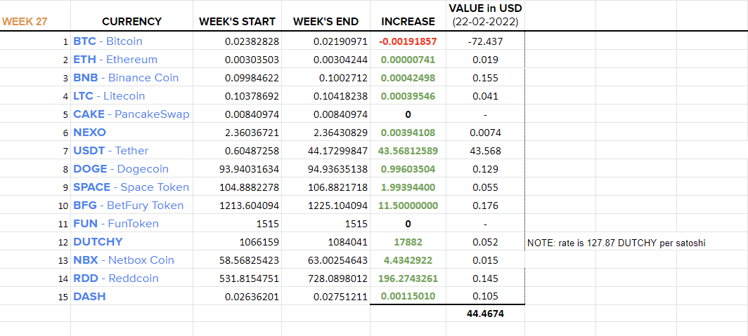Select Reddcoin week's start 531.8154751
Viewport: 748px width, 336px height.
(237, 278)
